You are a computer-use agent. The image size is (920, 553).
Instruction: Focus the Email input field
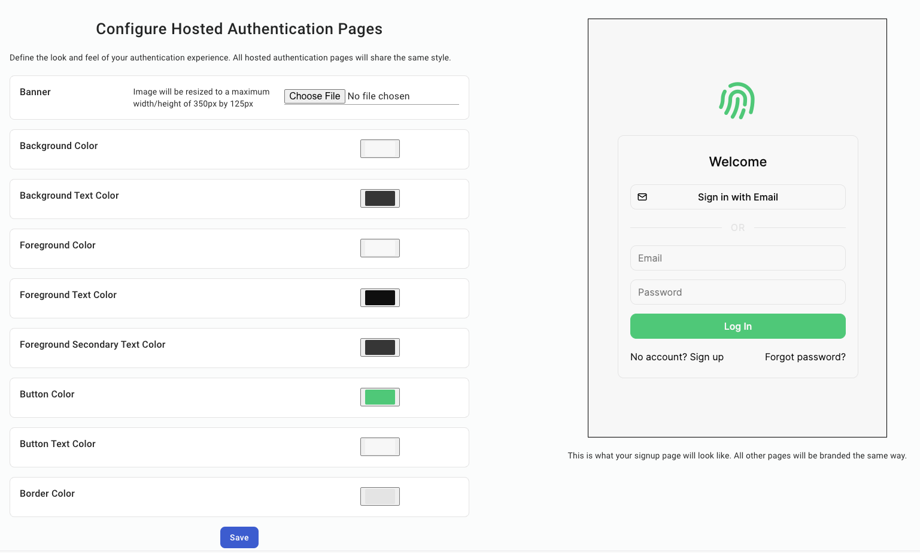coord(738,258)
